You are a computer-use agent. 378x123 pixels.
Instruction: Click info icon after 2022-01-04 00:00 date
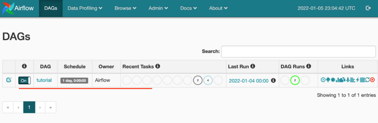[x=273, y=80]
